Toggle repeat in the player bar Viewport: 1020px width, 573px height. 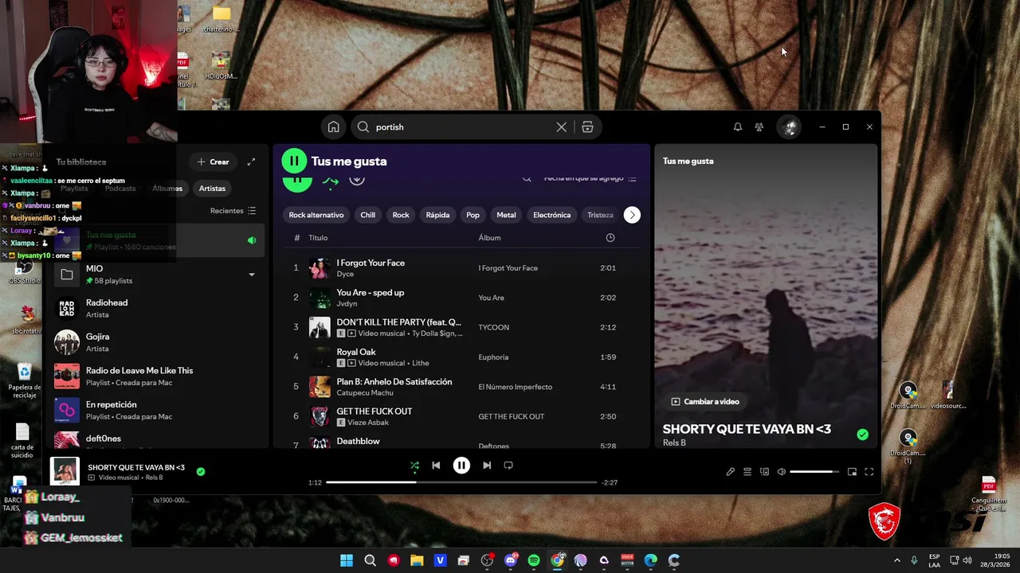pyautogui.click(x=508, y=466)
